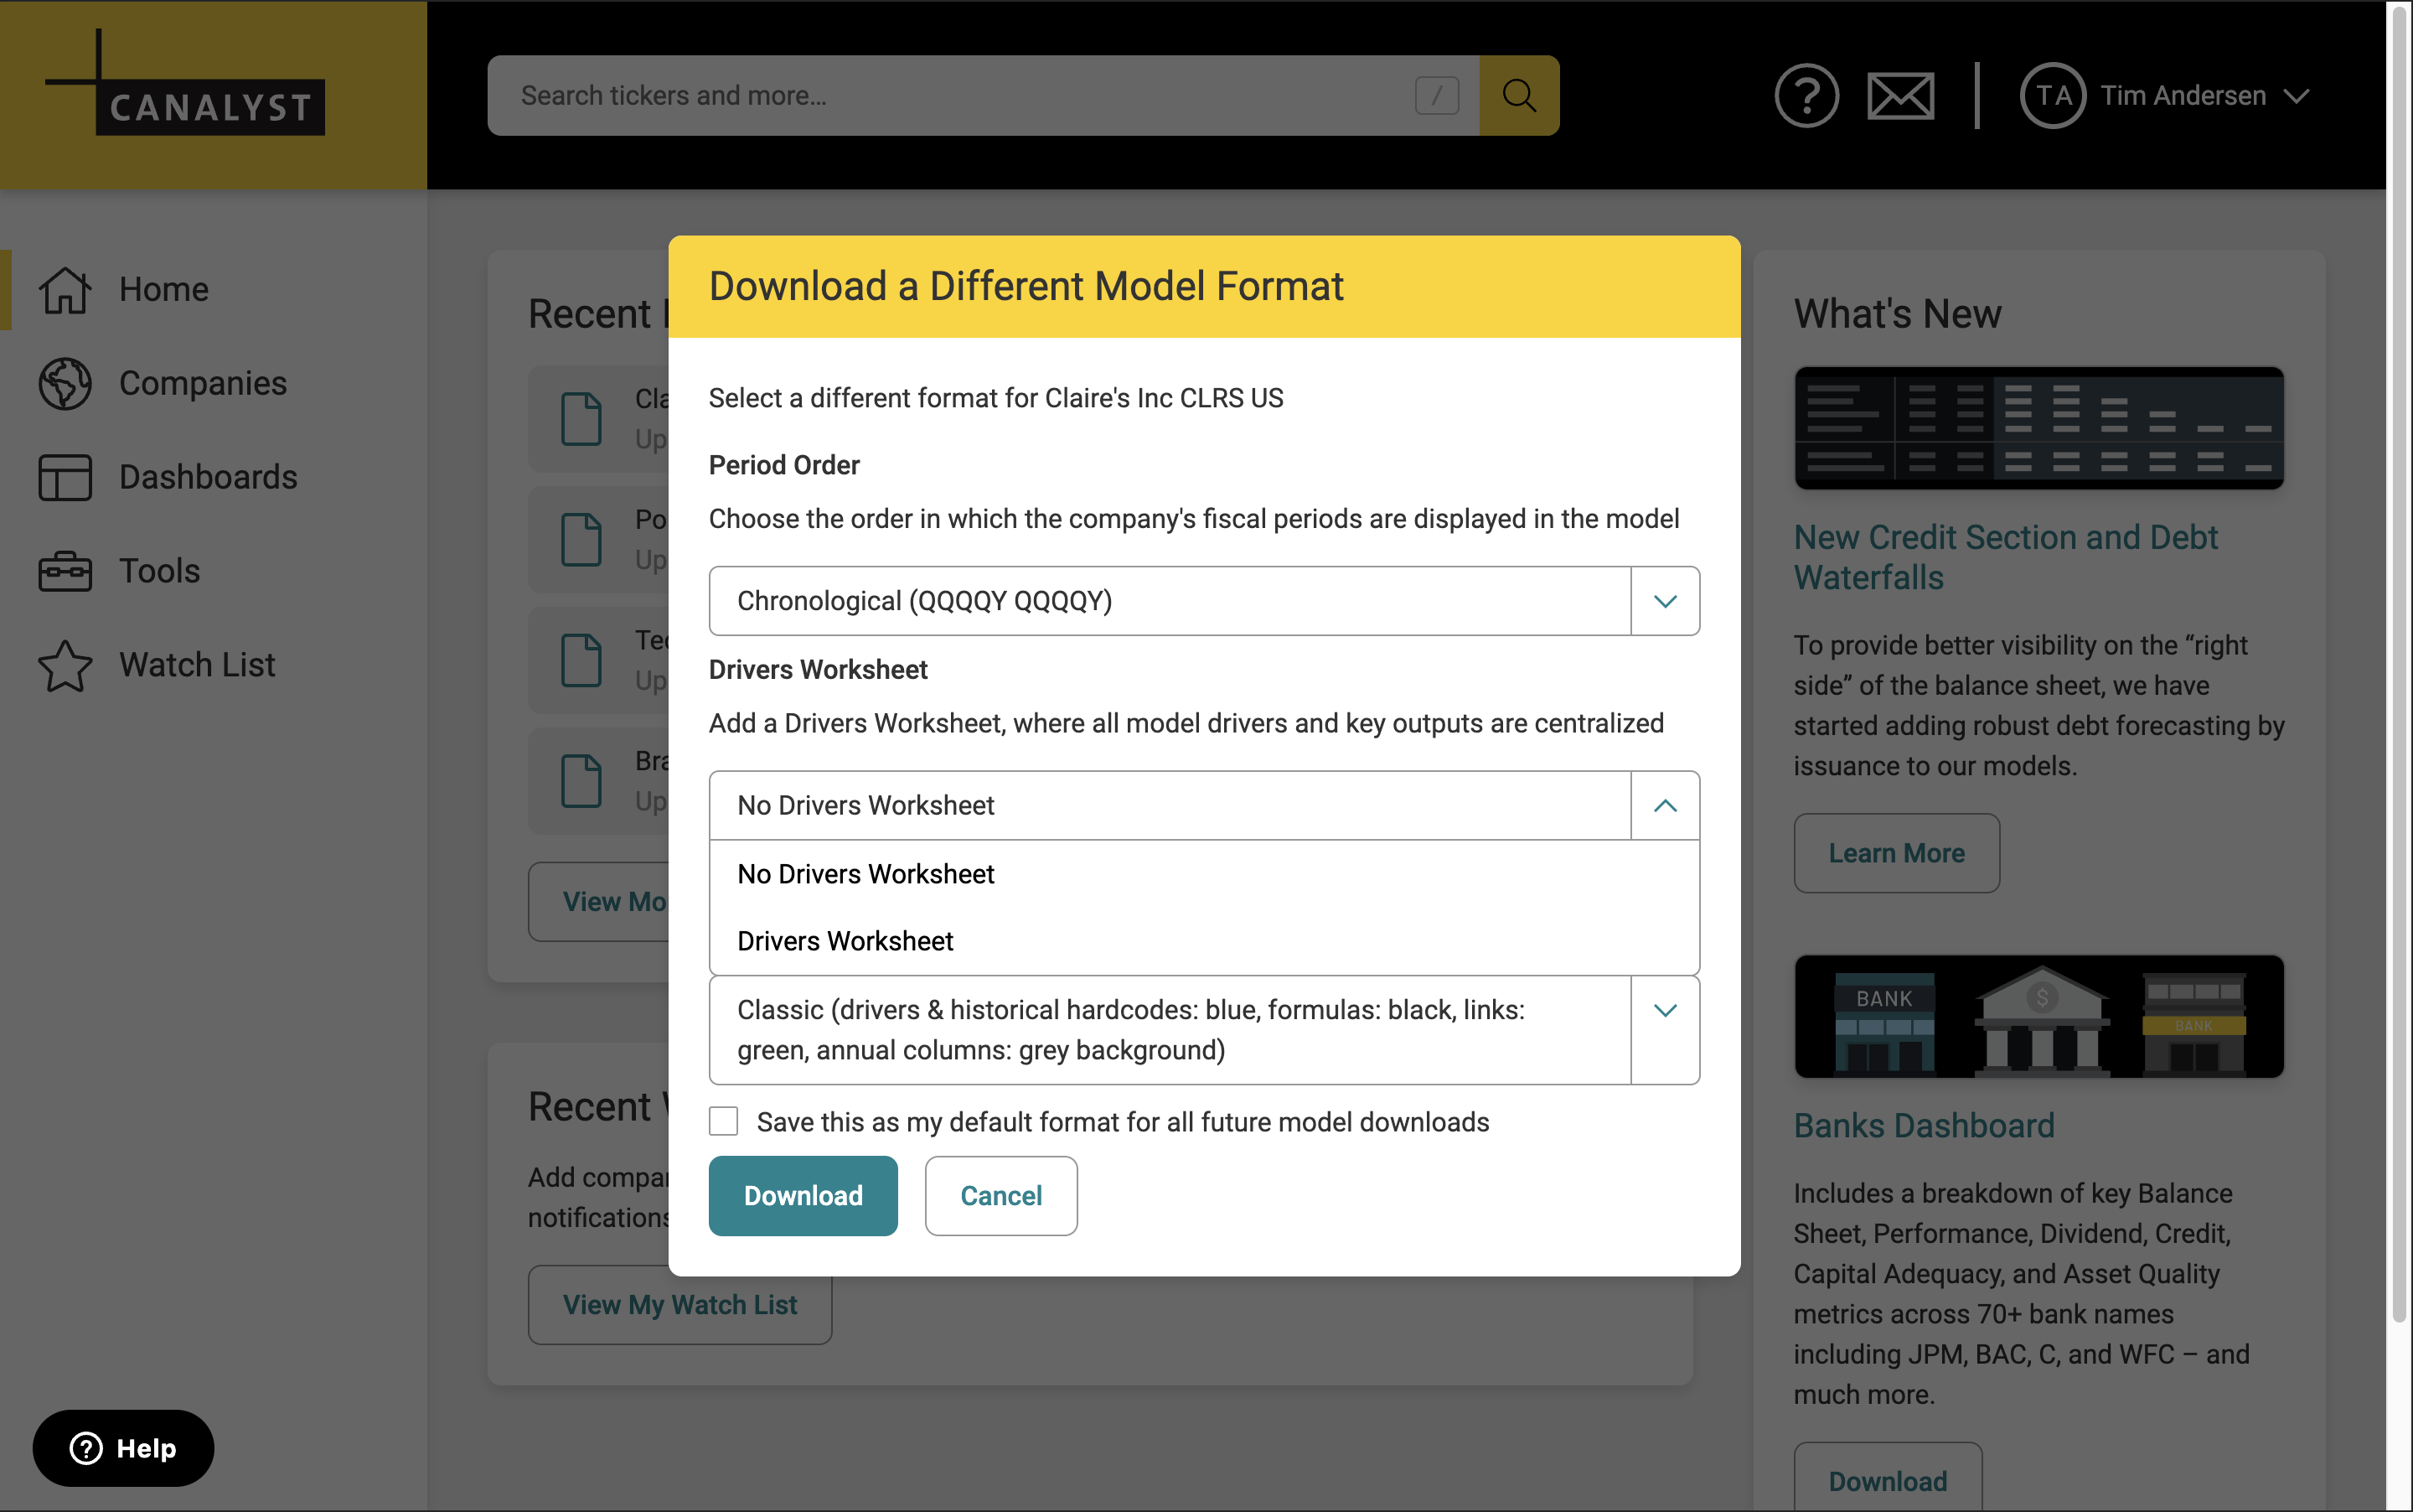The width and height of the screenshot is (2413, 1512).
Task: Click the search magnifier icon
Action: [1517, 95]
